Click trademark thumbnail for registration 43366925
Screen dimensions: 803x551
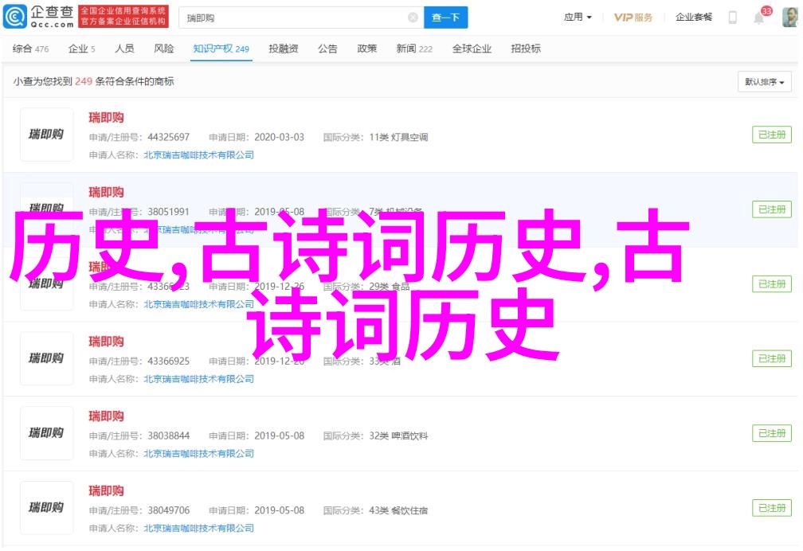tap(46, 358)
